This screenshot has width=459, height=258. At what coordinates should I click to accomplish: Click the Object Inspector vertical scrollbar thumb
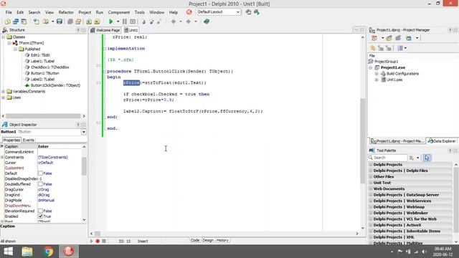(84, 166)
